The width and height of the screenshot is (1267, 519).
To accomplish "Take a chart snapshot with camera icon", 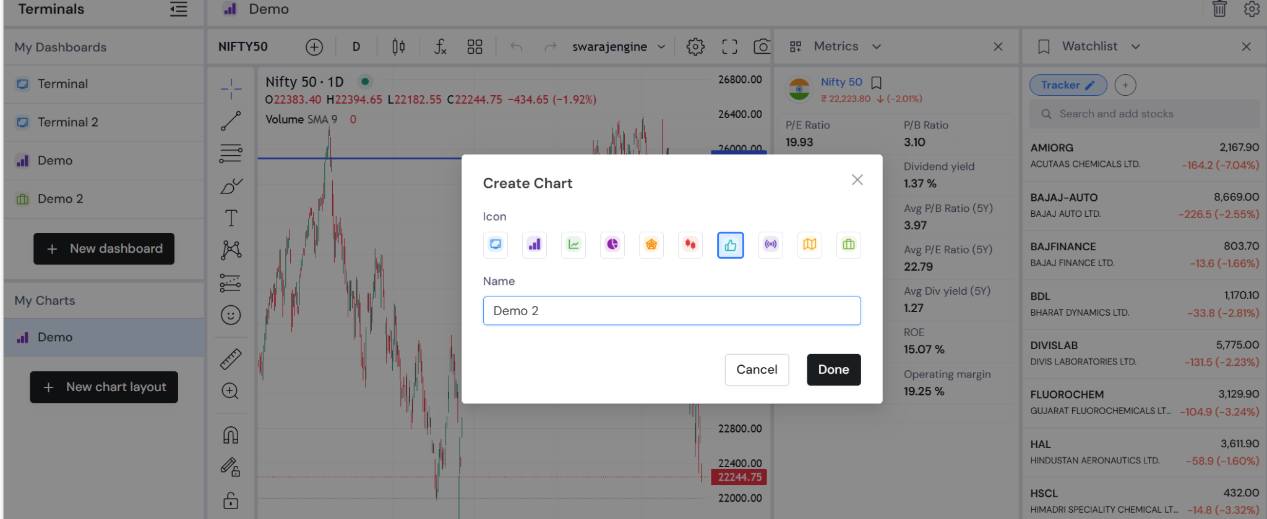I will [762, 46].
